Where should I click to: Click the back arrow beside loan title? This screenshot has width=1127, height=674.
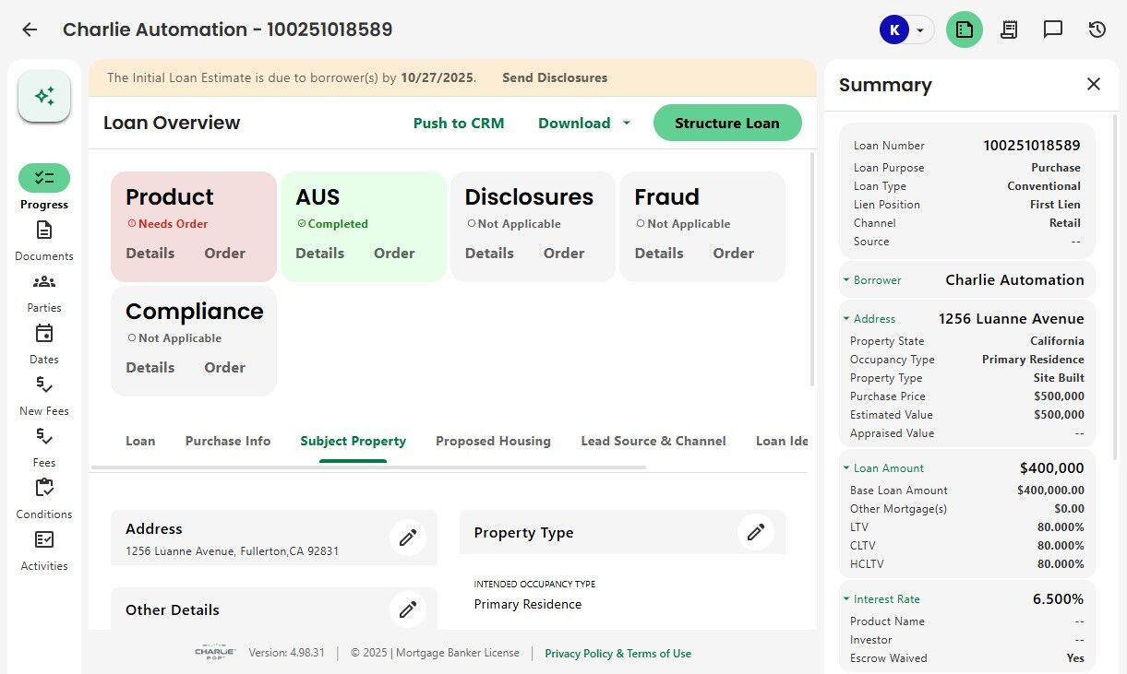coord(30,30)
